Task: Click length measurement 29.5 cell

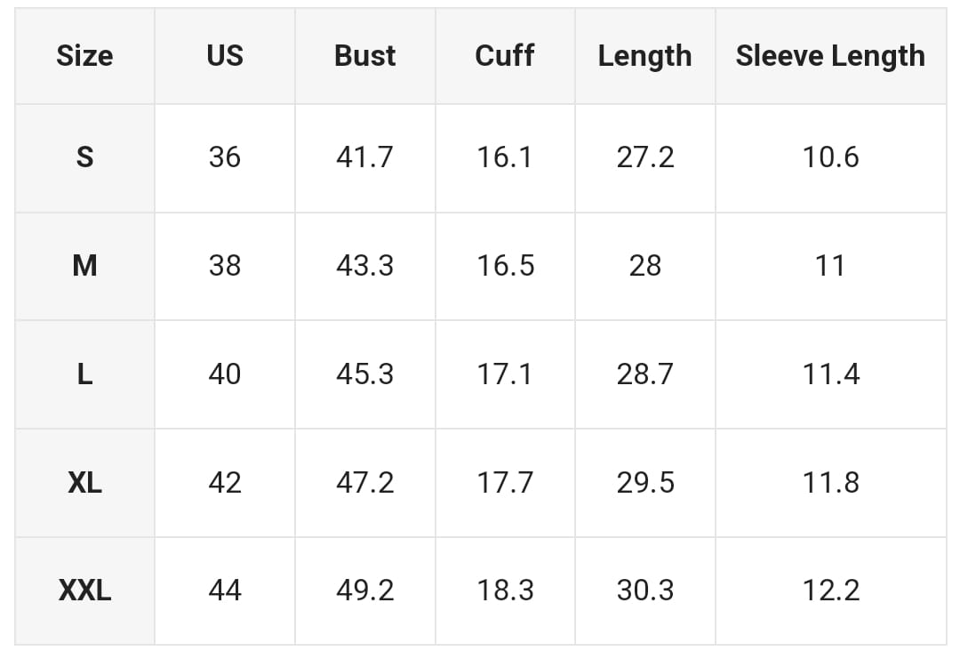Action: [x=645, y=483]
